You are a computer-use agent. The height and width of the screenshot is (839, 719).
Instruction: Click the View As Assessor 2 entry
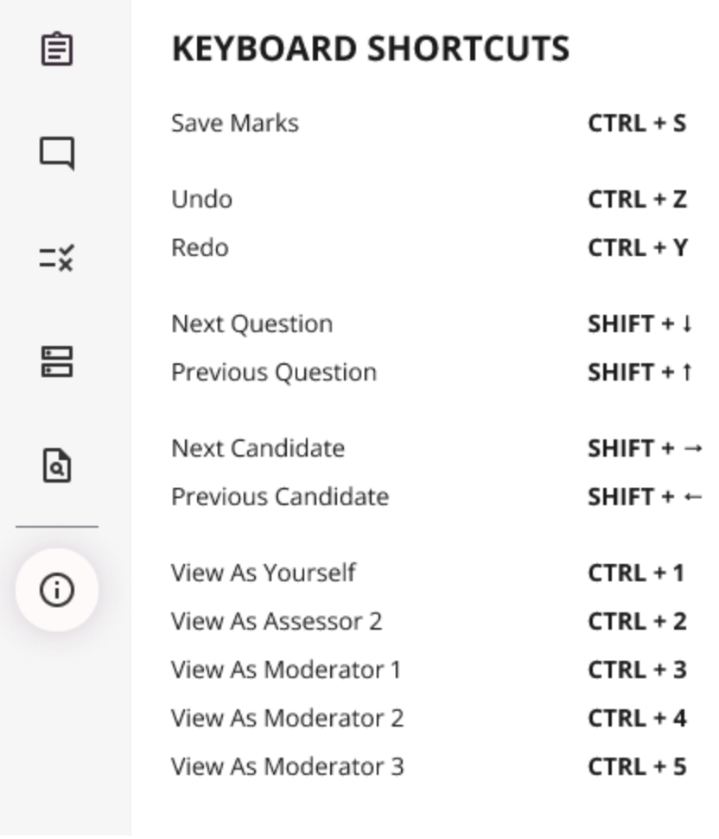tap(277, 621)
